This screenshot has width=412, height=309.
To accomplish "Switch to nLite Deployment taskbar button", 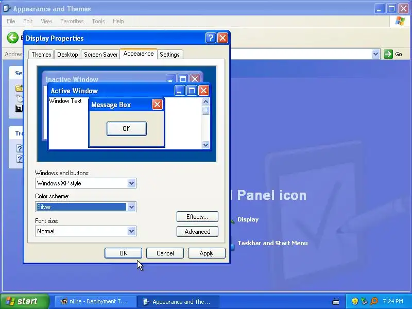I will coord(95,301).
